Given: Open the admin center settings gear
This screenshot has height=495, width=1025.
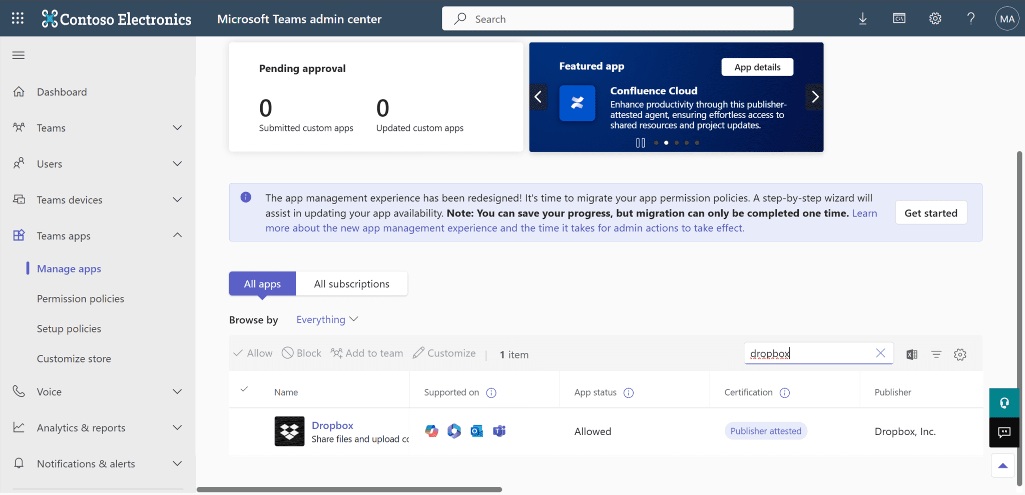Looking at the screenshot, I should click(935, 18).
